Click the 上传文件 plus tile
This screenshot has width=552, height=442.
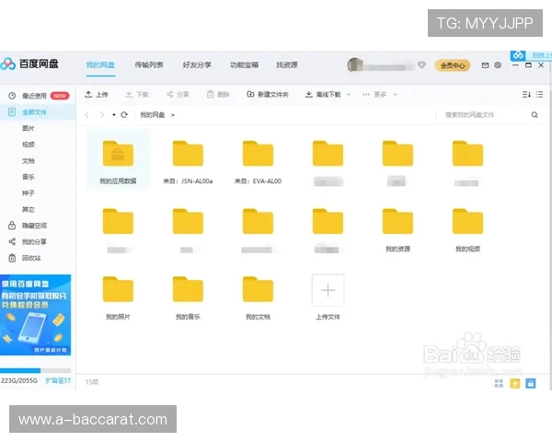(328, 290)
